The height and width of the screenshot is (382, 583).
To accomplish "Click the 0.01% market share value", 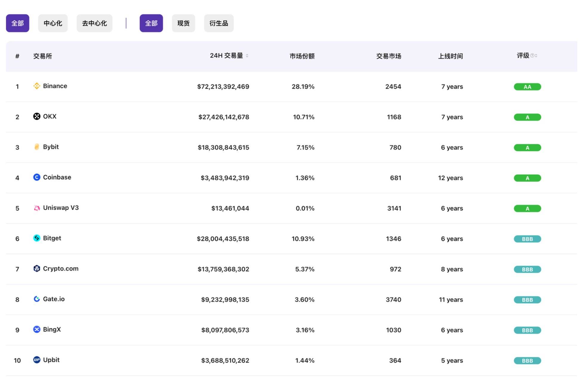I will [305, 208].
